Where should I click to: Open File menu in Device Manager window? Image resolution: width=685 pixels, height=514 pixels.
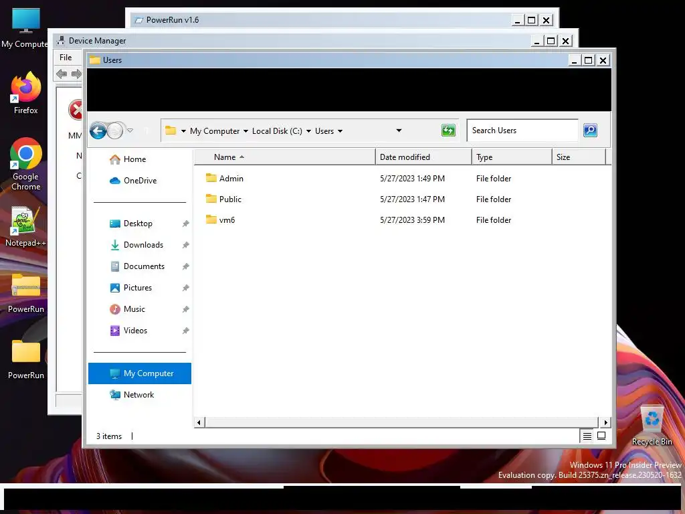click(x=66, y=58)
